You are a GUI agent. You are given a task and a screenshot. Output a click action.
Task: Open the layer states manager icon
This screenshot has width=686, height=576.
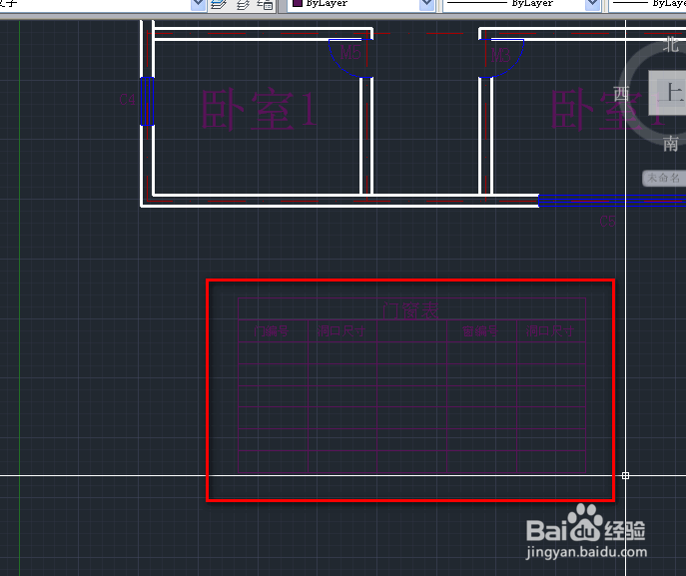pos(265,4)
